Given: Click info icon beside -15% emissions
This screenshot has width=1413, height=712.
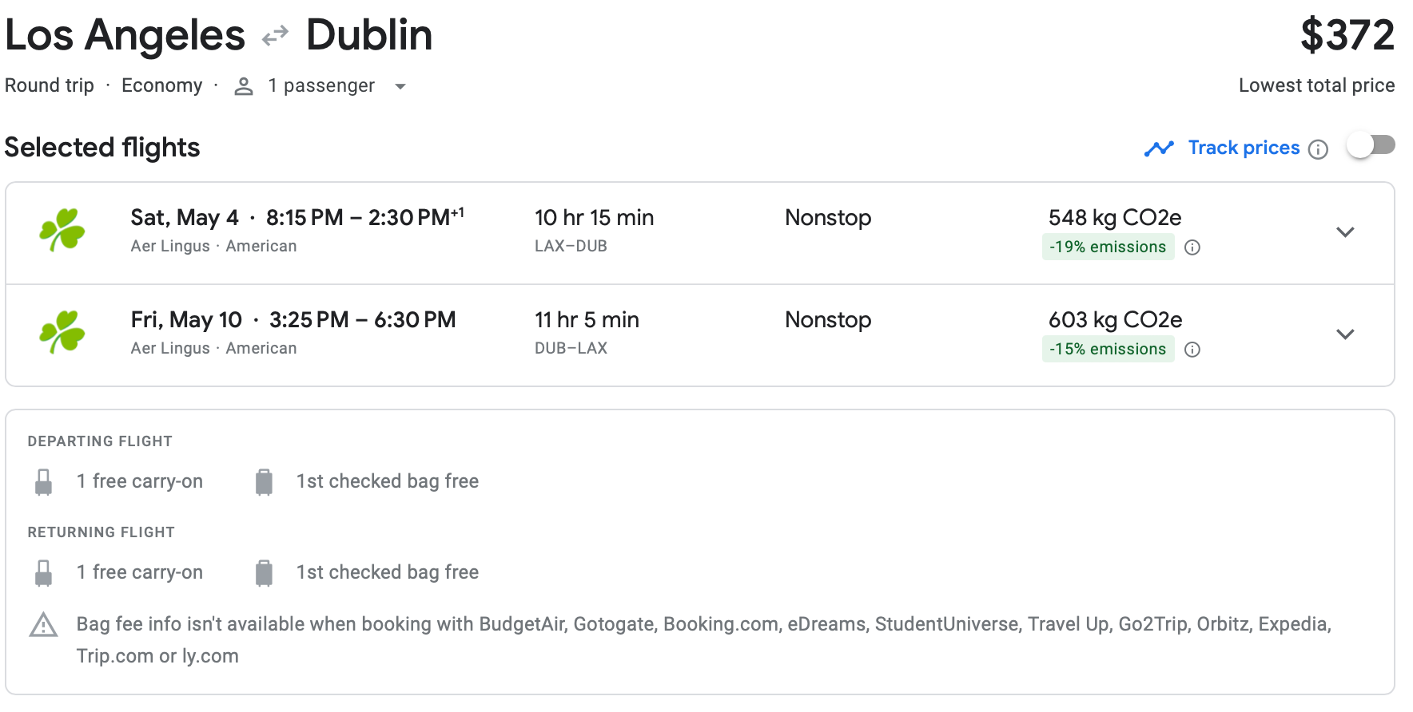Looking at the screenshot, I should 1192,350.
